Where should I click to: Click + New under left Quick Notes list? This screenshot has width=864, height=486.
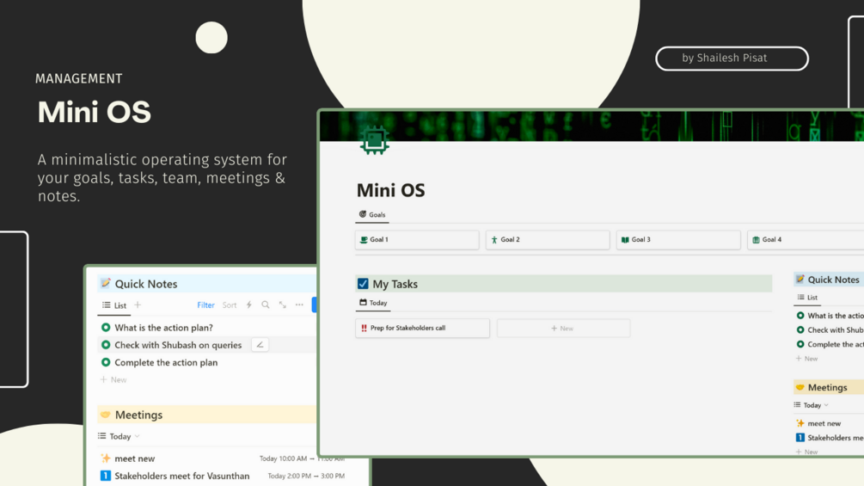(113, 379)
